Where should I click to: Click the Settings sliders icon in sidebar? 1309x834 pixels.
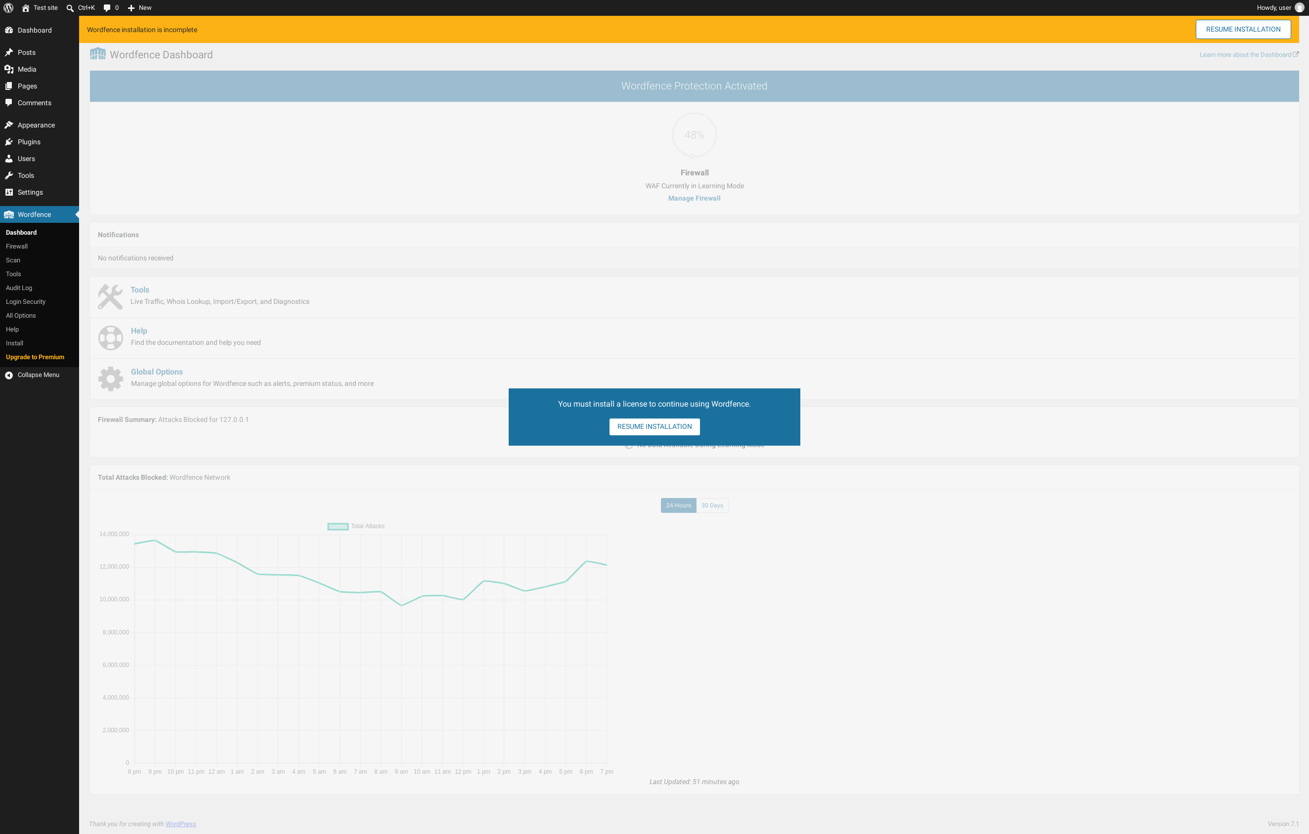(9, 192)
